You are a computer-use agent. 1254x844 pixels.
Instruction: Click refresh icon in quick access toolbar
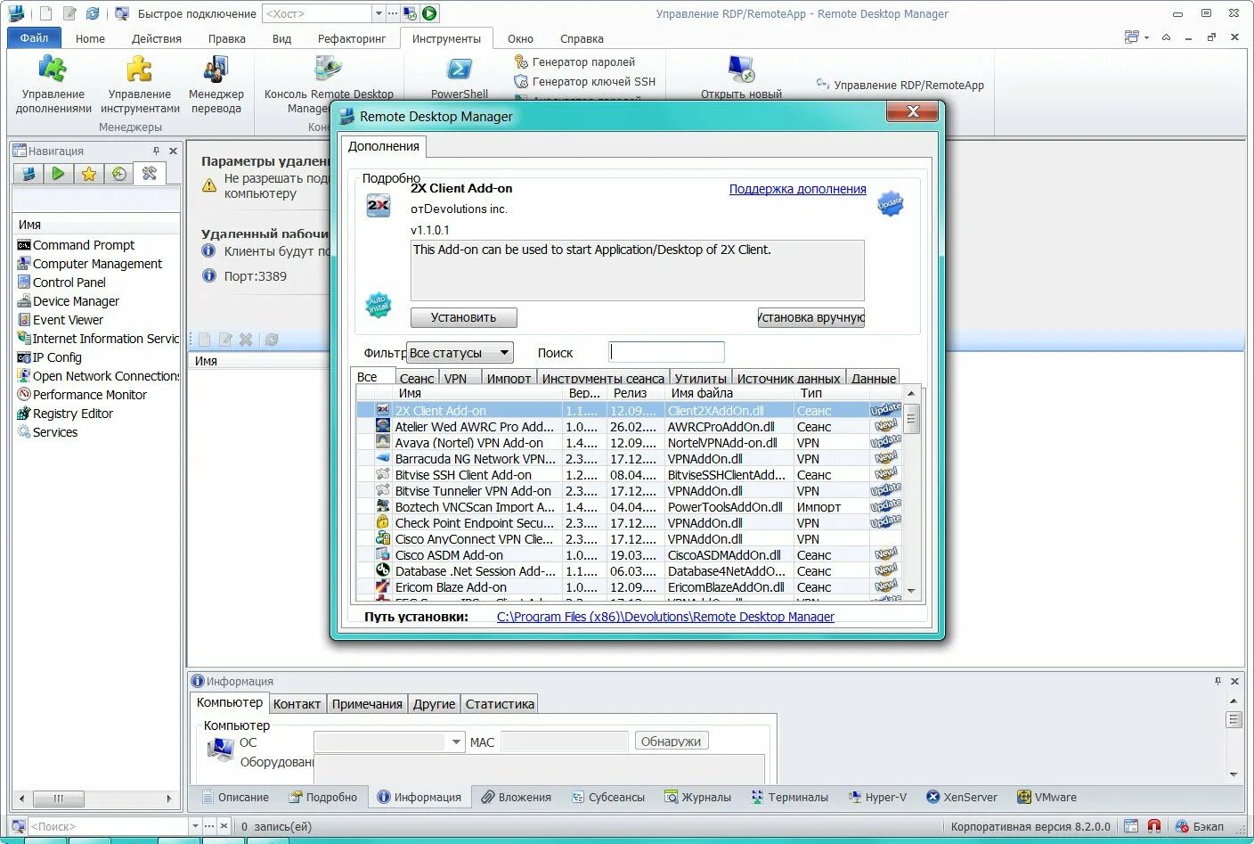[93, 13]
